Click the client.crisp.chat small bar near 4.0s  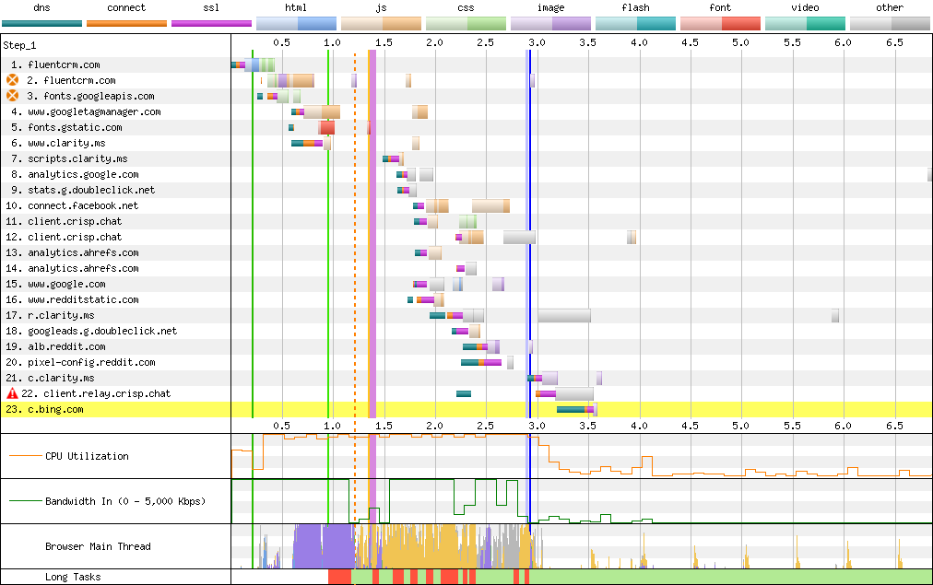point(632,237)
